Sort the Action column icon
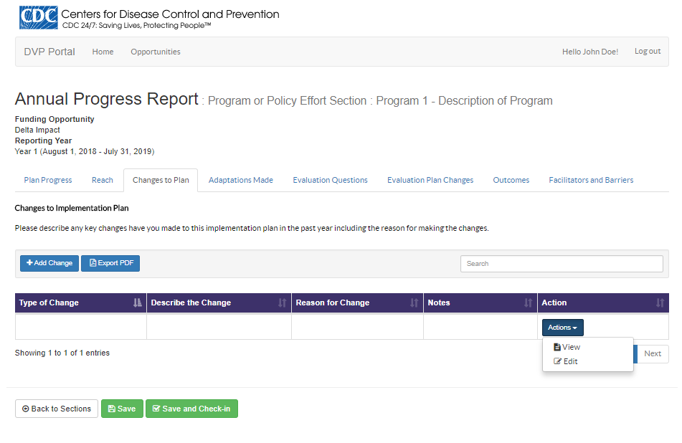This screenshot has height=443, width=682. point(660,303)
